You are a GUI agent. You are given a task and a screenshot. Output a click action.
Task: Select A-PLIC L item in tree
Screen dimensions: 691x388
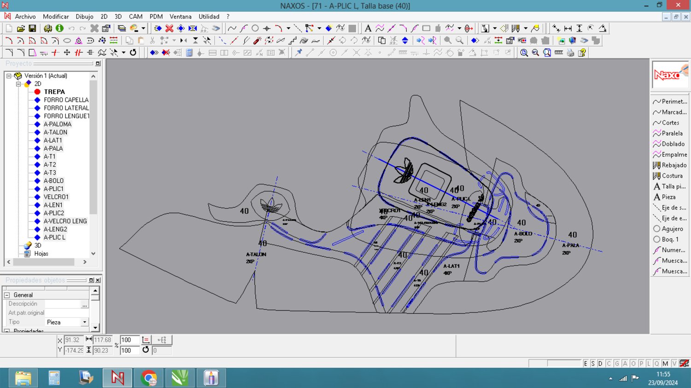[54, 237]
